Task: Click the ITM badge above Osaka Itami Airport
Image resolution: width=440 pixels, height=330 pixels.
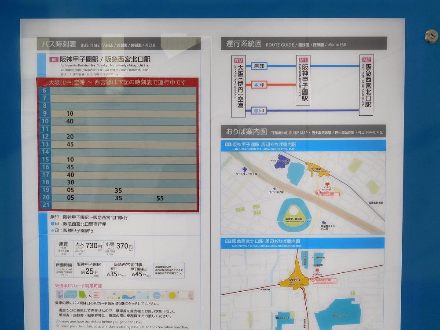Action: 238,61
